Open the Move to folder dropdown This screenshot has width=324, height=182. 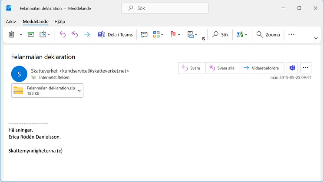point(192,34)
